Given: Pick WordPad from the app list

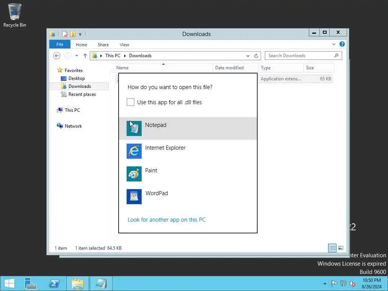Looking at the screenshot, I should pos(188,197).
